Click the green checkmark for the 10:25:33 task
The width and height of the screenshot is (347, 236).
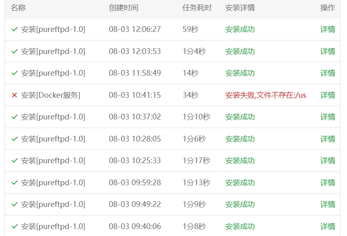(x=15, y=161)
